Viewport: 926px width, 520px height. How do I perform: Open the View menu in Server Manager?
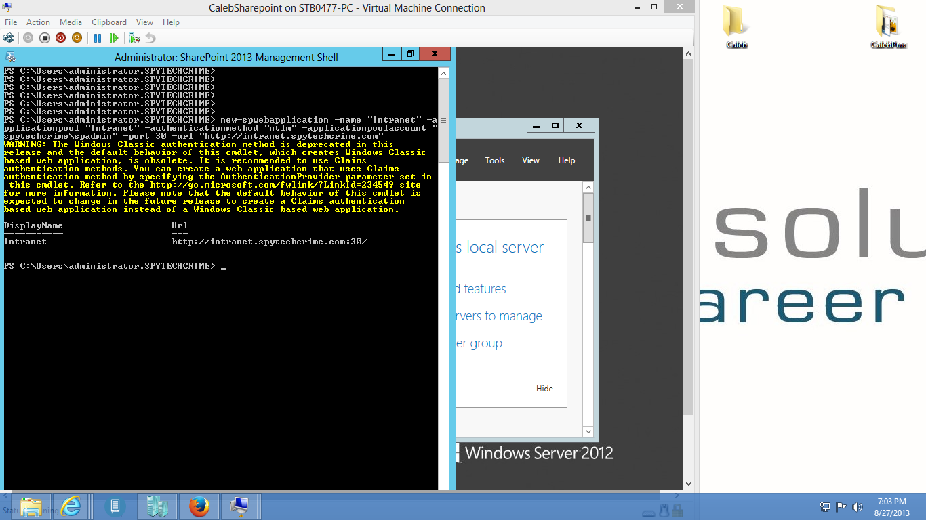[x=531, y=160]
